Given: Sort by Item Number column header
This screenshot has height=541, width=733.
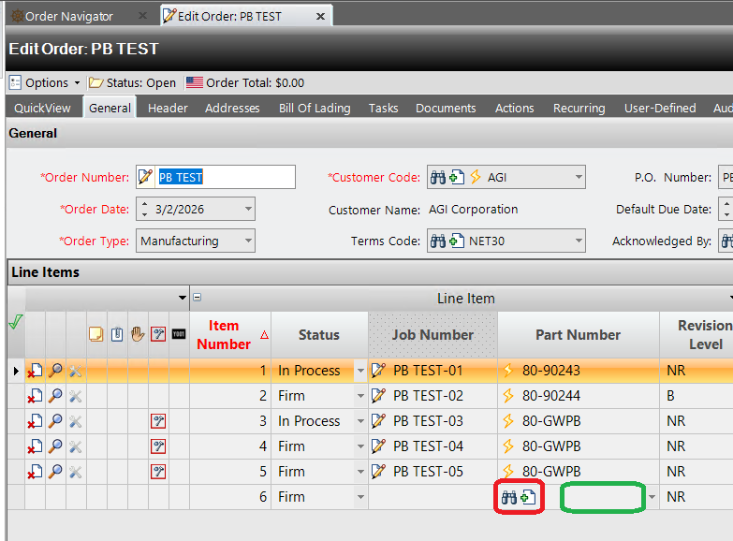Looking at the screenshot, I should (223, 335).
